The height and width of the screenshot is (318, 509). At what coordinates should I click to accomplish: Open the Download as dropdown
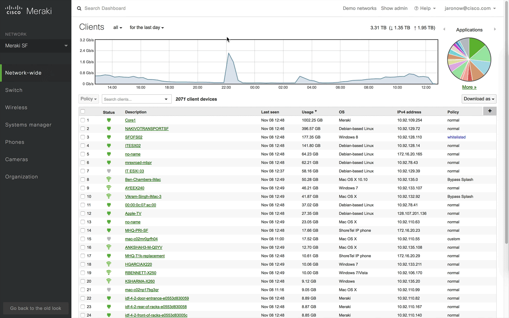pyautogui.click(x=479, y=99)
